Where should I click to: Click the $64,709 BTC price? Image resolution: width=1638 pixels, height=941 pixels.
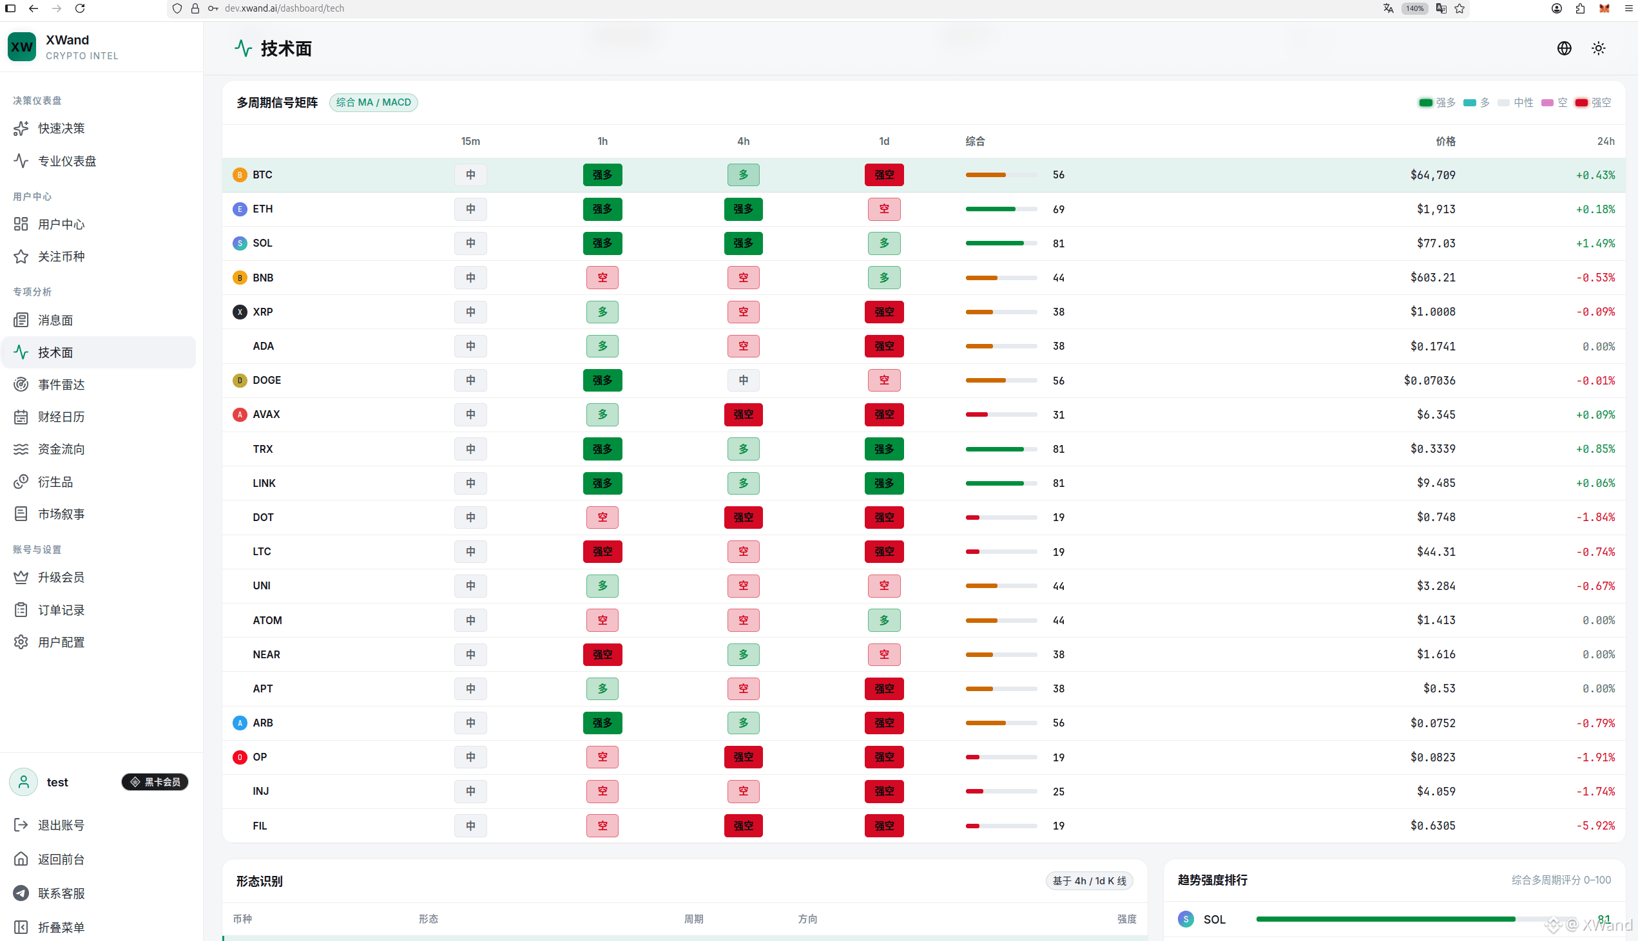[1433, 175]
